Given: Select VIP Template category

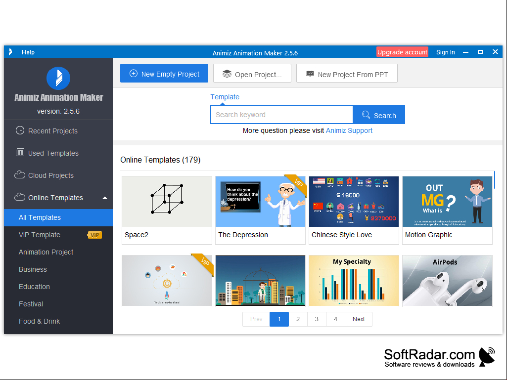Looking at the screenshot, I should (58, 235).
